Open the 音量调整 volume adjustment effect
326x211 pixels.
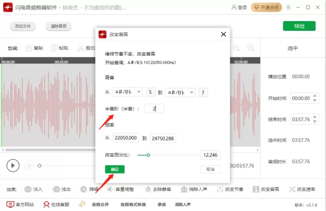(121, 189)
